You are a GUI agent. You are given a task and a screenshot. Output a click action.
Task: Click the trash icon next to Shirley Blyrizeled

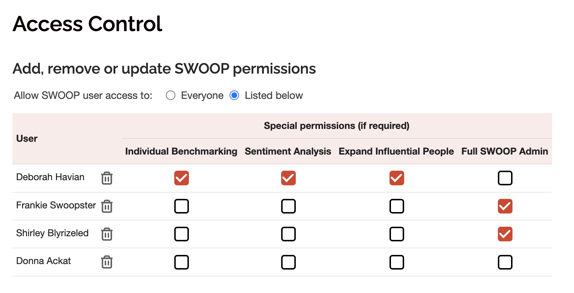tap(107, 234)
